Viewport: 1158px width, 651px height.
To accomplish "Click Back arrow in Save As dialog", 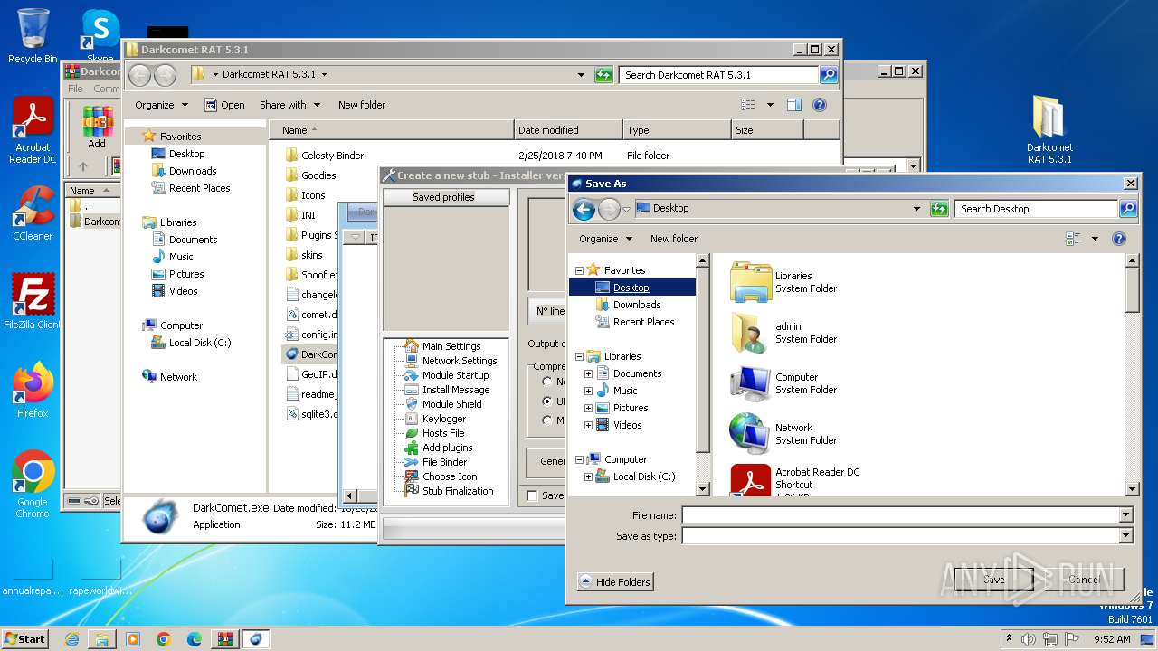I will pos(584,209).
